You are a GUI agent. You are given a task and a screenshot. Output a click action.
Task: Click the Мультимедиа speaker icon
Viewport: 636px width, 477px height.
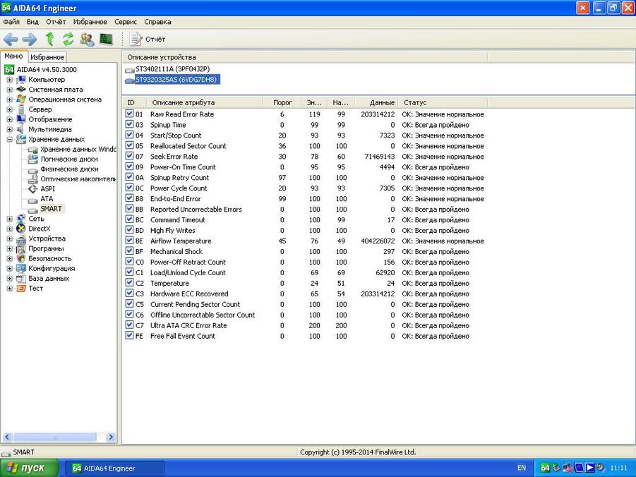20,129
